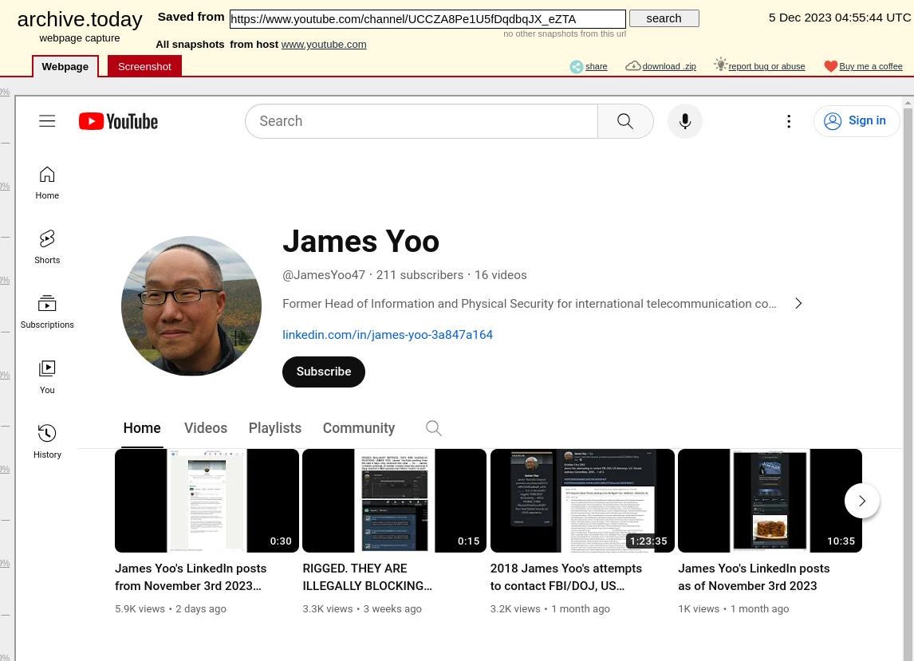Click James Yoo profile avatar
Image resolution: width=914 pixels, height=661 pixels.
click(x=191, y=306)
